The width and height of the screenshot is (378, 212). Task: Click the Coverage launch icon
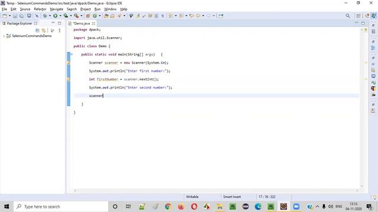point(66,16)
